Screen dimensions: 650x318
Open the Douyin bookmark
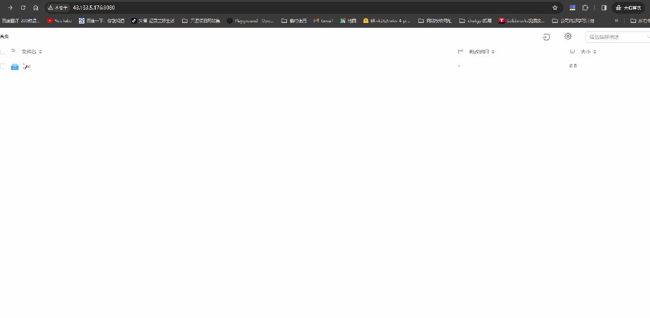pos(153,21)
